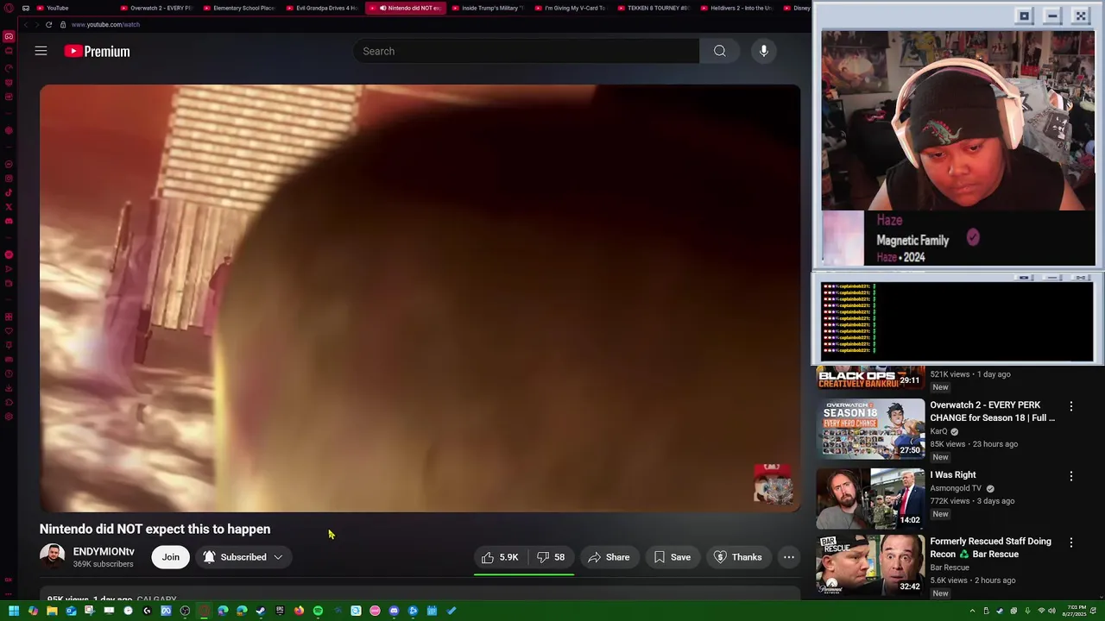
Task: Open system clock and date
Action: tap(1075, 611)
